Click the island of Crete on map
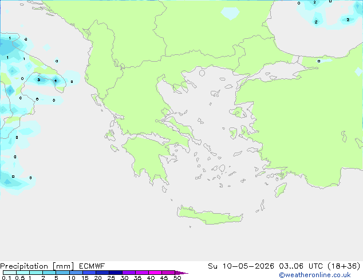 coord(210,215)
